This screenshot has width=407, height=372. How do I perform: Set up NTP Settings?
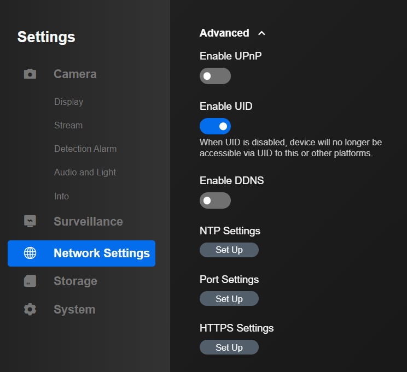[x=229, y=250]
